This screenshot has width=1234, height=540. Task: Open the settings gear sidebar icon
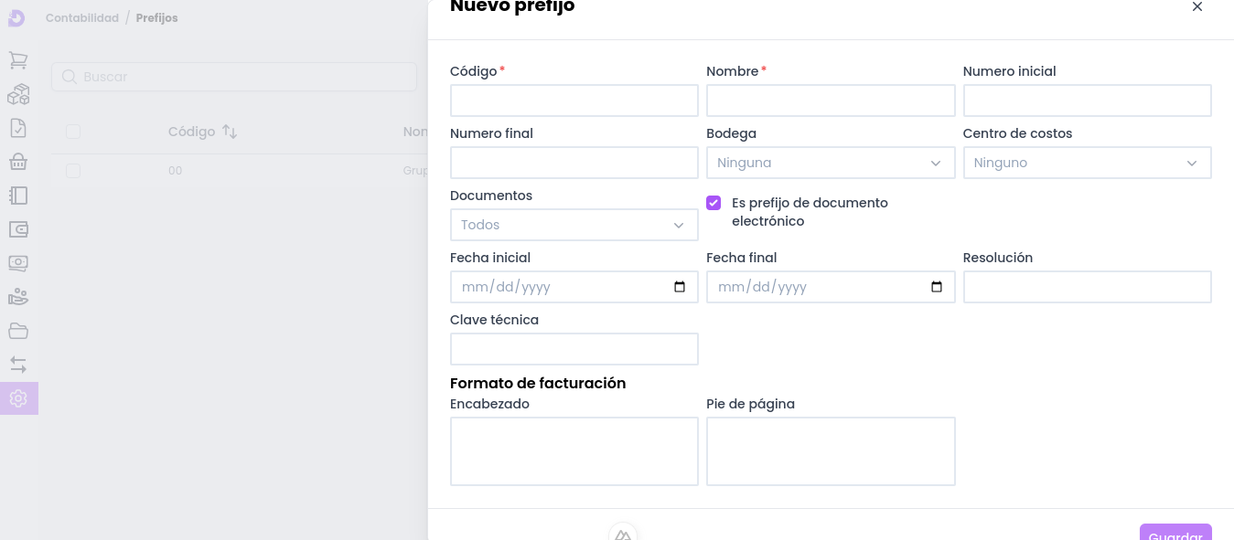click(18, 398)
